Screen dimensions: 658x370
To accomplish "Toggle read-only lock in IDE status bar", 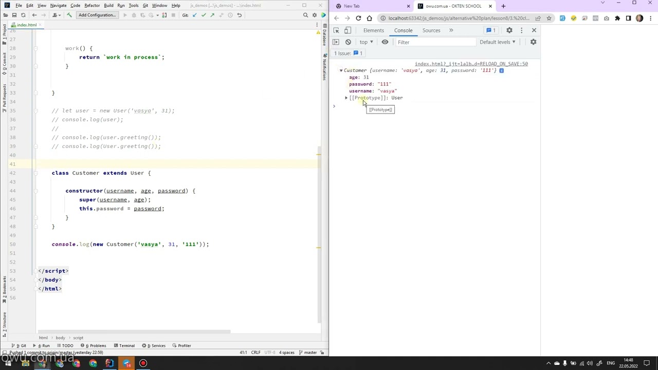I will coord(323,353).
